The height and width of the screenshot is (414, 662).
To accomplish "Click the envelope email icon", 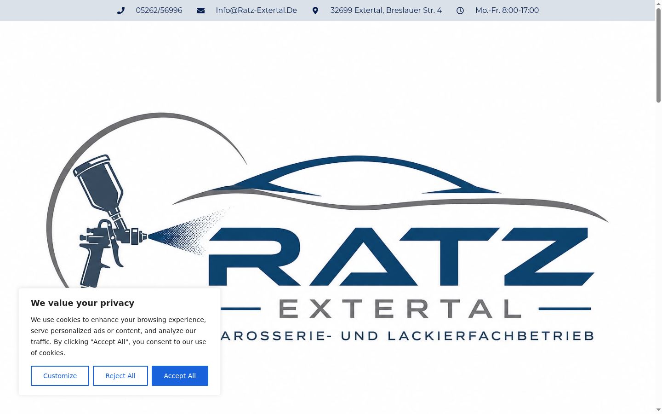I will pos(201,11).
